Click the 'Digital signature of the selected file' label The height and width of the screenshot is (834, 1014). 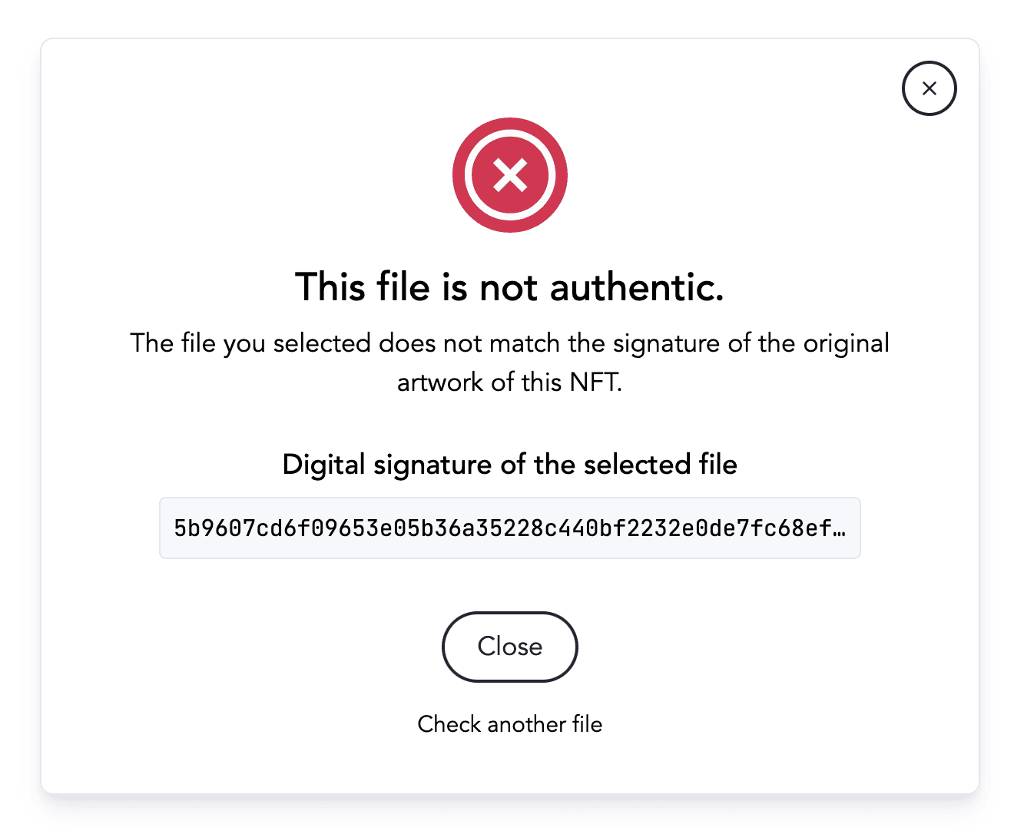pyautogui.click(x=509, y=465)
